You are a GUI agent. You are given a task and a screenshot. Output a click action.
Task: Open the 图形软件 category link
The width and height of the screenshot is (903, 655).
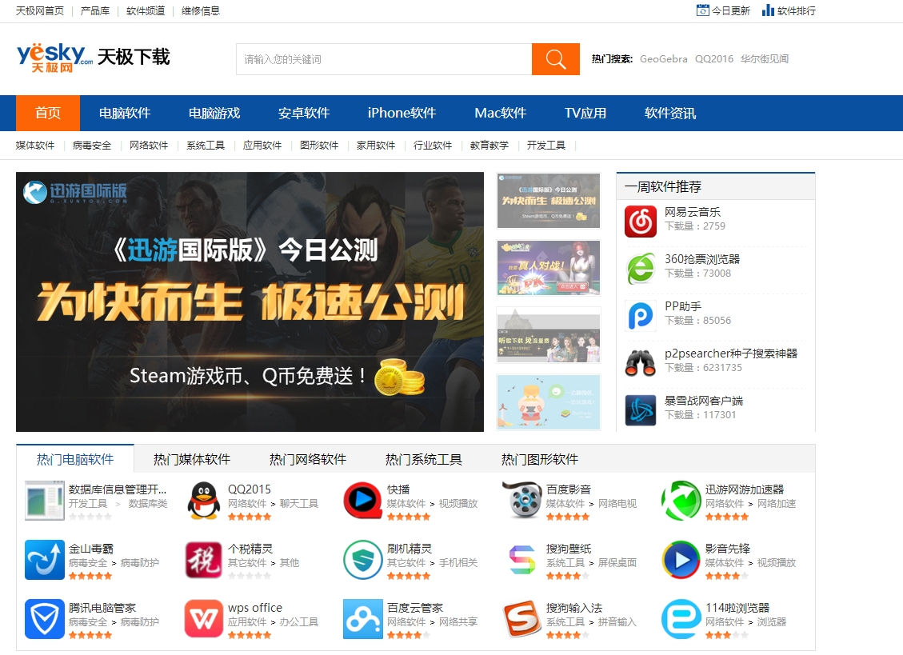(319, 146)
